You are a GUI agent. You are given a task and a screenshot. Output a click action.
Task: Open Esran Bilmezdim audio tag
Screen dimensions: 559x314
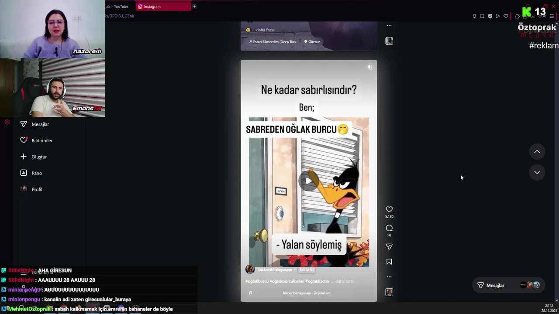(273, 42)
